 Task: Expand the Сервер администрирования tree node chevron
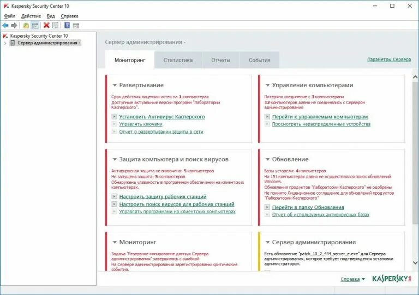(5, 43)
